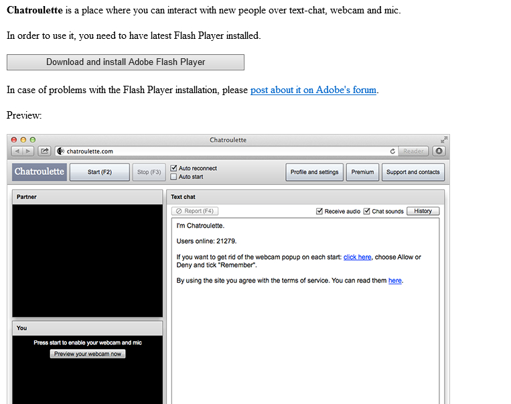Click the browser back arrow icon
This screenshot has height=404, width=511.
pos(17,151)
